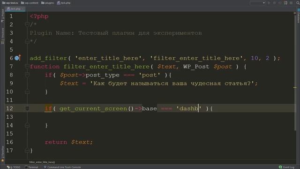Open the Favorites tool window tab
The image size is (300, 169).
click(x=2, y=154)
